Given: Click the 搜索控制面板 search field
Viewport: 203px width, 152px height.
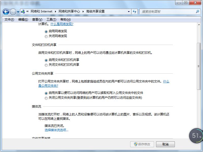Looking at the screenshot, I should coord(165,11).
